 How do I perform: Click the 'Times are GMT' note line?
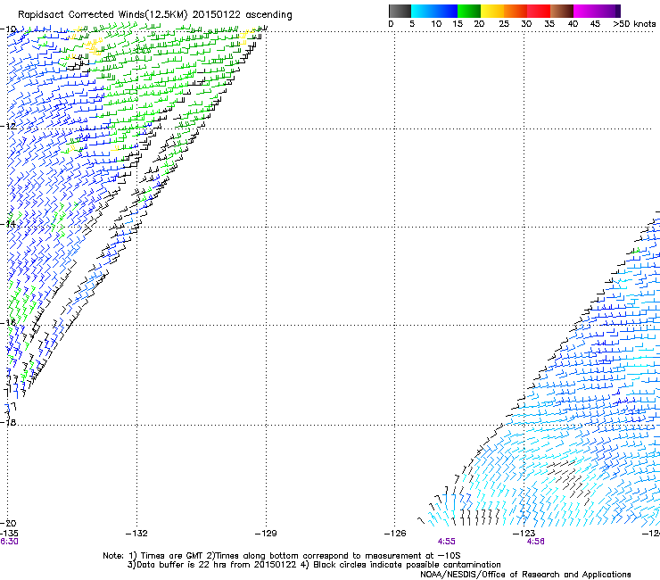coord(282,556)
